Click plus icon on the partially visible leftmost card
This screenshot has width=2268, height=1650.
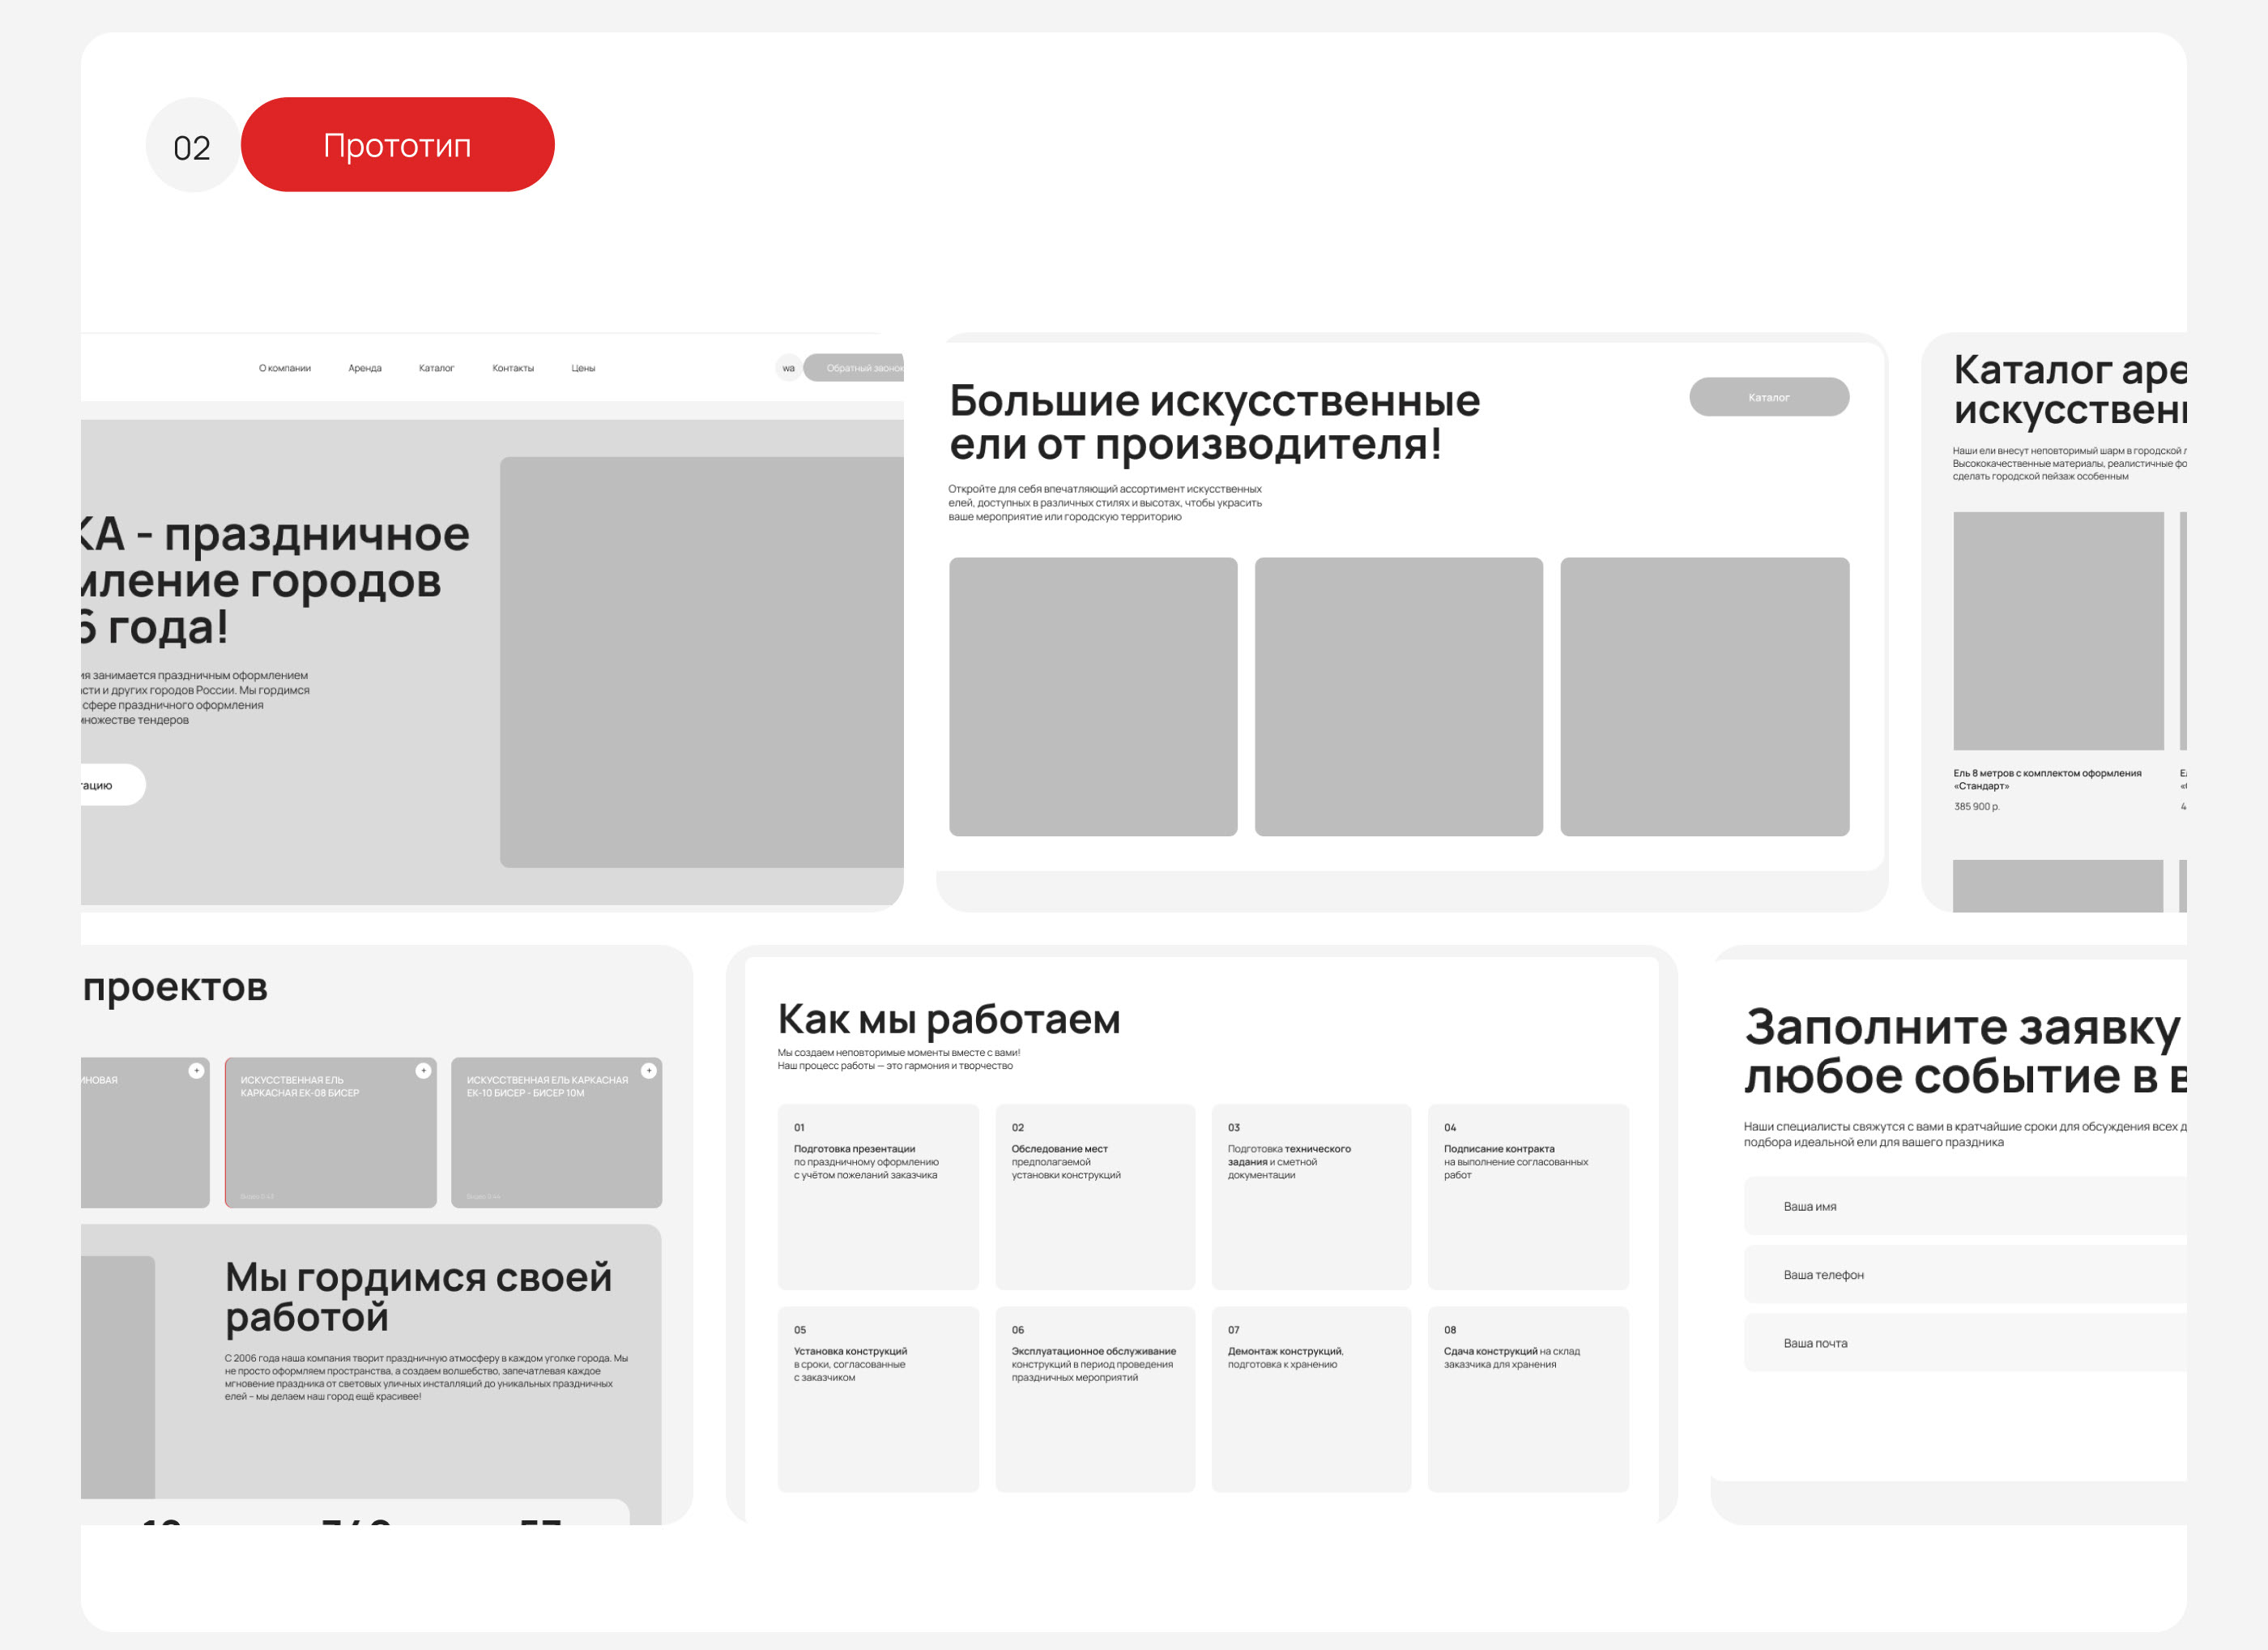click(196, 1071)
